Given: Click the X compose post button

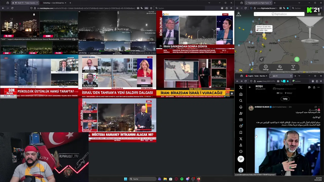Looking at the screenshot, I should tap(241, 159).
